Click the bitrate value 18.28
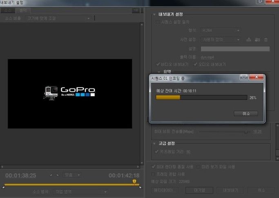The image size is (279, 198). point(257,132)
